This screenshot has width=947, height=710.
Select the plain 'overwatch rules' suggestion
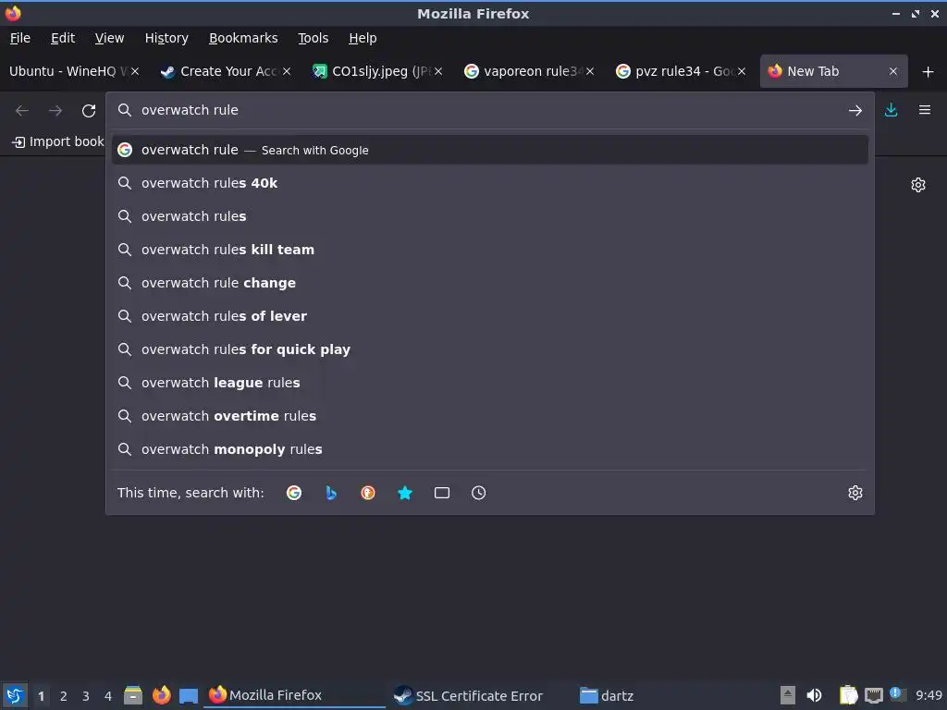tap(490, 216)
